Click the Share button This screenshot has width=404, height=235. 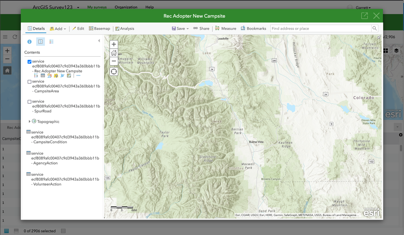(x=201, y=29)
